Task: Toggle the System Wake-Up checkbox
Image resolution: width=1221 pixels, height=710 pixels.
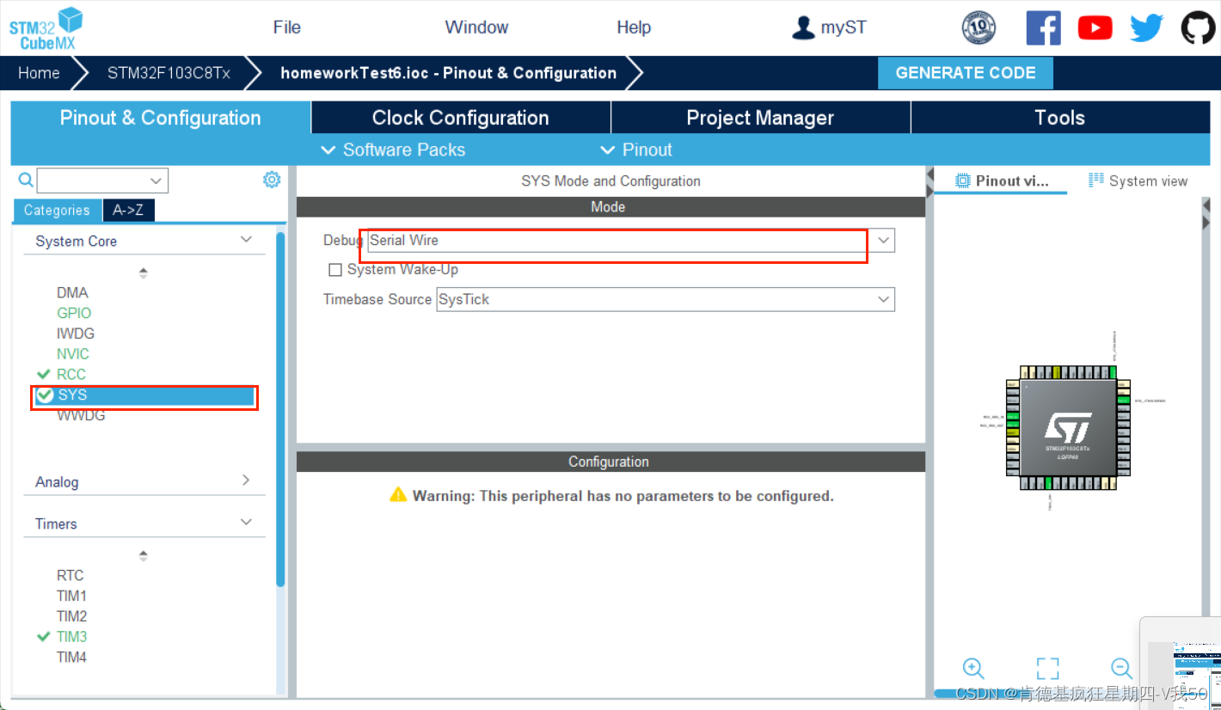Action: (335, 270)
